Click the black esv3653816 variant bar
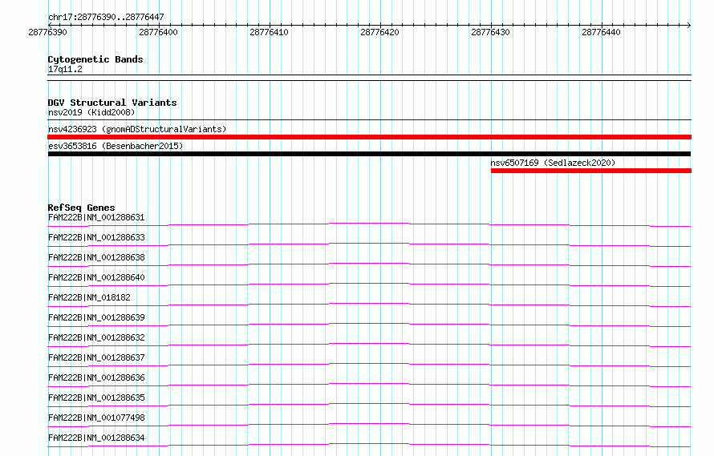714x456 pixels. pyautogui.click(x=369, y=154)
